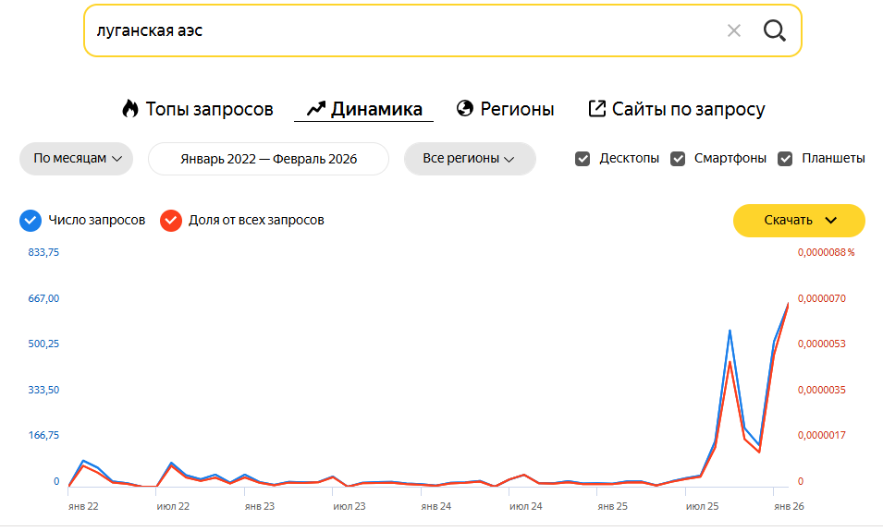Uncheck the Планшеты checkbox
The width and height of the screenshot is (883, 531).
[786, 158]
